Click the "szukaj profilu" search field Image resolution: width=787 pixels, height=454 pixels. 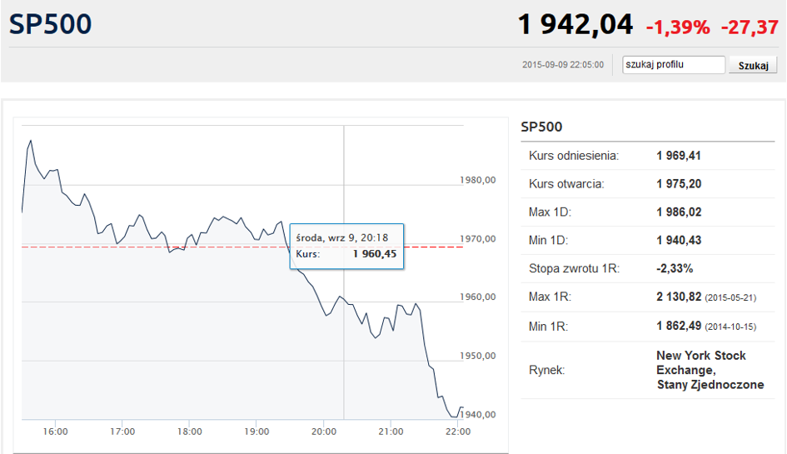(674, 65)
